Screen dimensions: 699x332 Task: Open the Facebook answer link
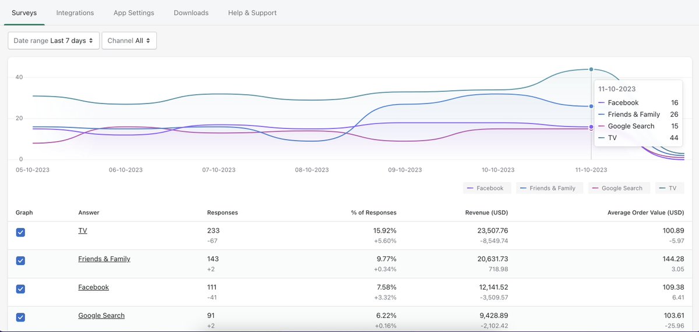[93, 287]
